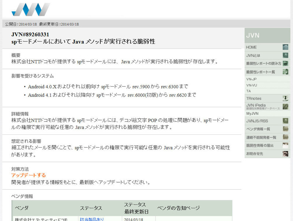293x221 pixels.
Task: Open the VN-VU menu item
Action: [x=252, y=85]
